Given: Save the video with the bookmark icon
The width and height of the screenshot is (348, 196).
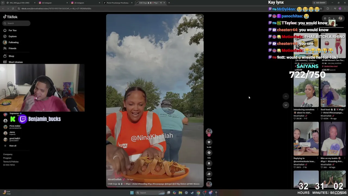Looking at the screenshot, I should 209,163.
